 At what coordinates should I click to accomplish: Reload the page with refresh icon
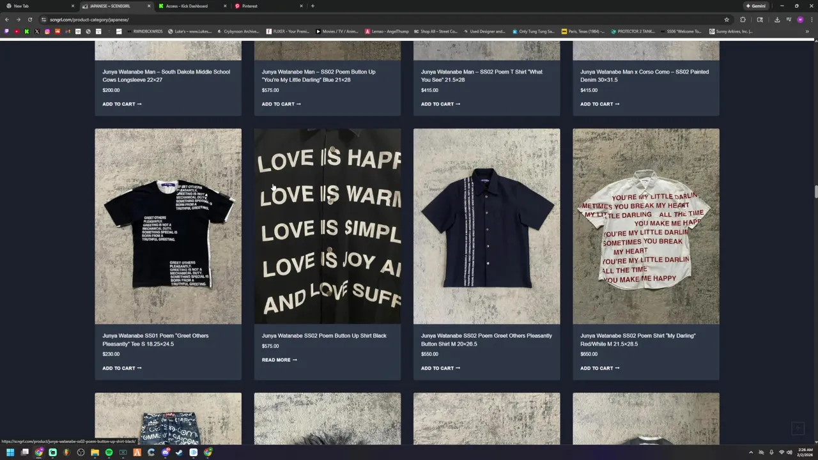click(x=29, y=20)
